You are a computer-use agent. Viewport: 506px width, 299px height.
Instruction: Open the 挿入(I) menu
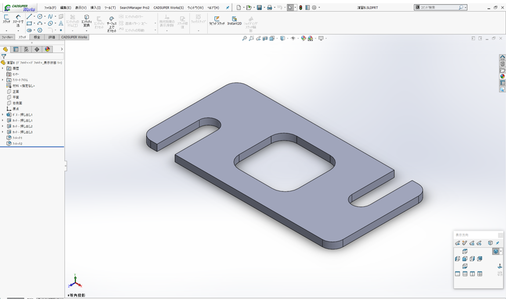pyautogui.click(x=95, y=8)
